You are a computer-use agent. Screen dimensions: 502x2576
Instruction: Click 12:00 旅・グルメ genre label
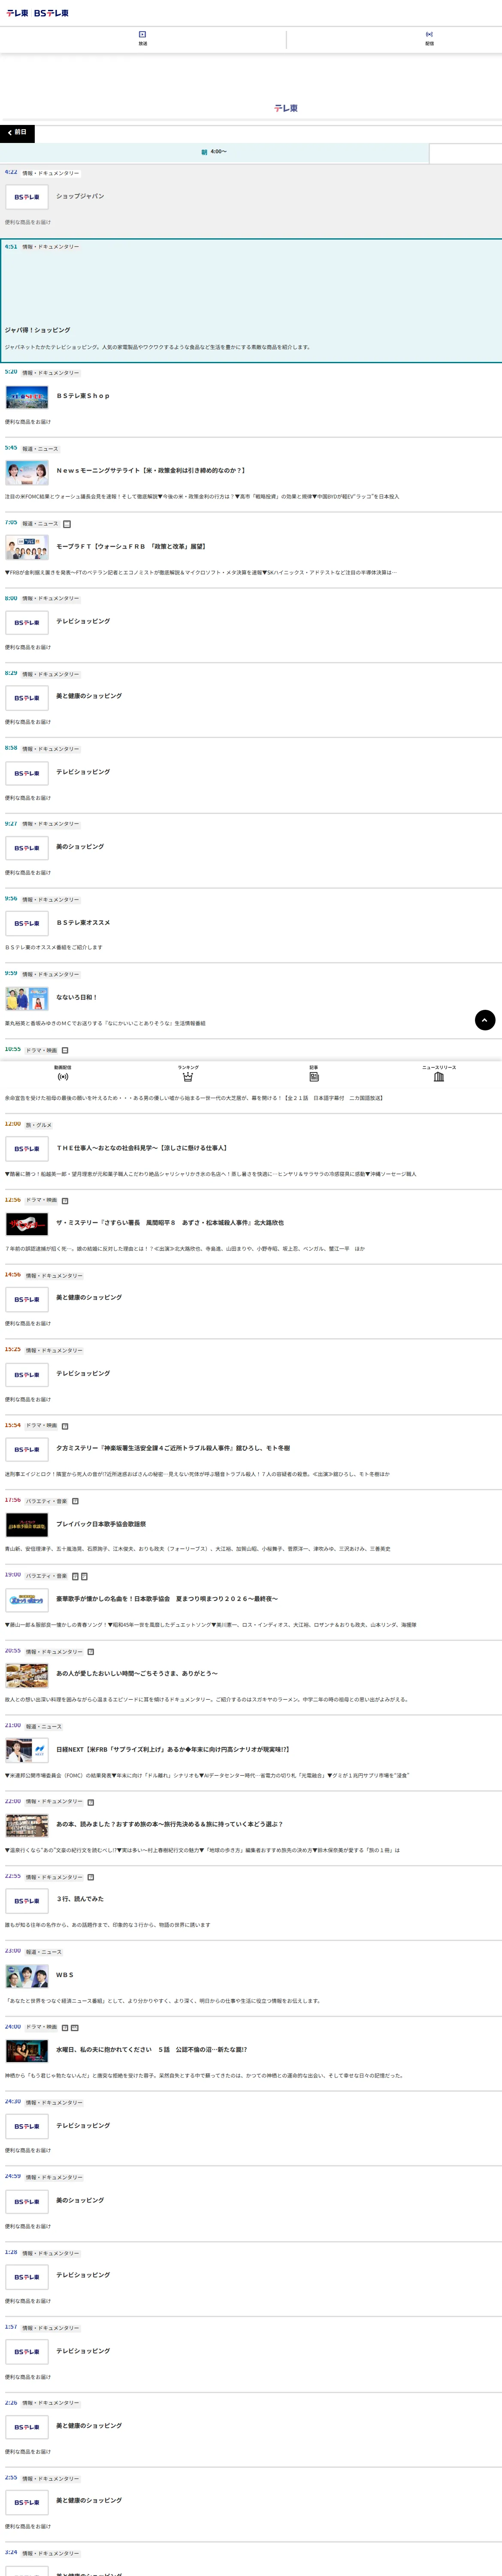pyautogui.click(x=39, y=1125)
